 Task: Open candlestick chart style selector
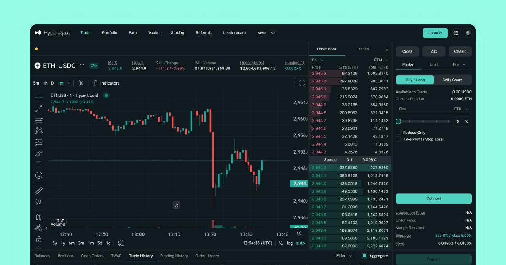point(81,83)
